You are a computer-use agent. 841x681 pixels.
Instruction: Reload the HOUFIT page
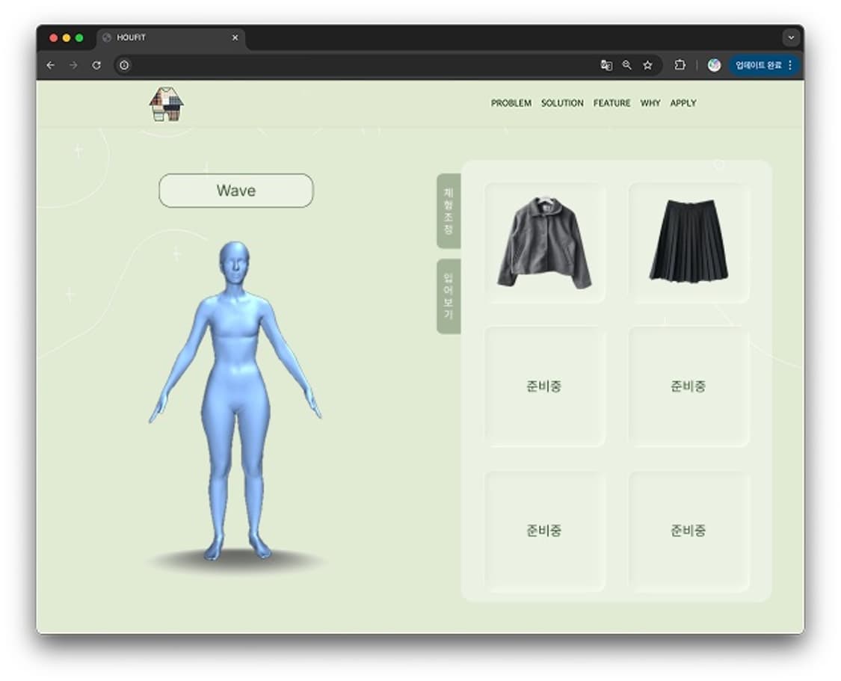pyautogui.click(x=96, y=65)
